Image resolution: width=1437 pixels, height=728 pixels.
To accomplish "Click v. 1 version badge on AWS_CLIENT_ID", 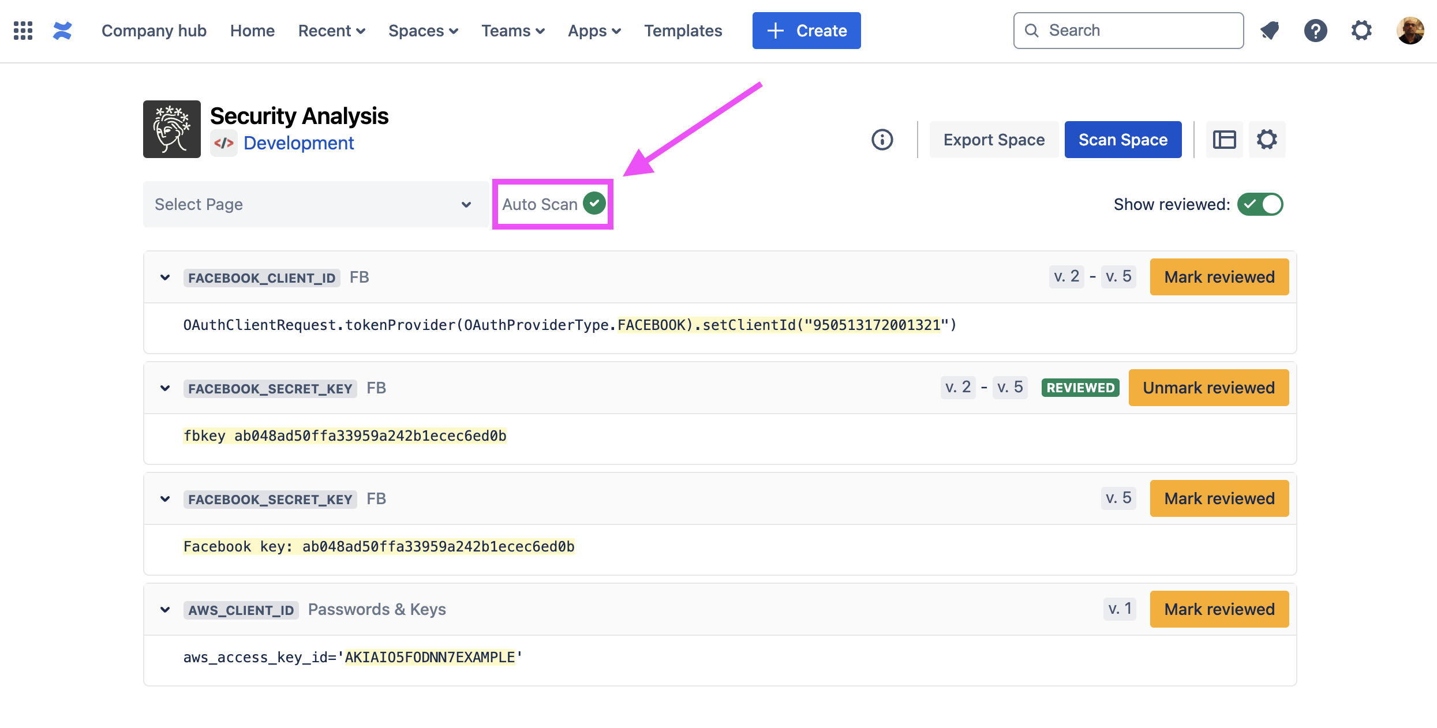I will pyautogui.click(x=1120, y=609).
